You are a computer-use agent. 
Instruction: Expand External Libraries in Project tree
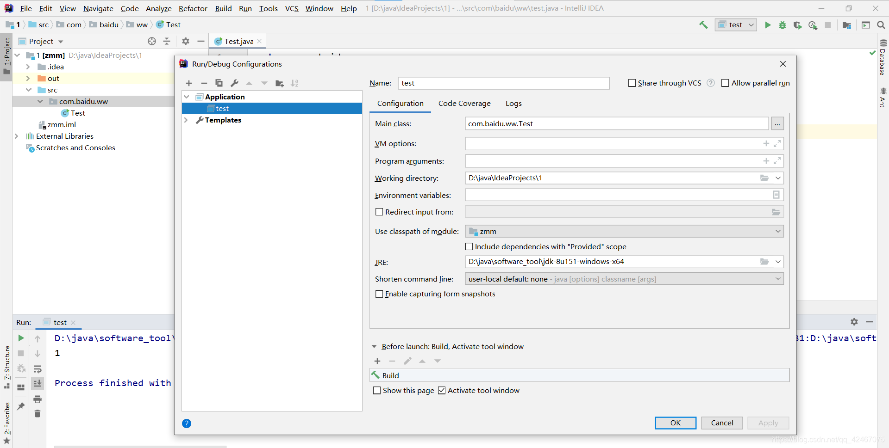coord(17,136)
